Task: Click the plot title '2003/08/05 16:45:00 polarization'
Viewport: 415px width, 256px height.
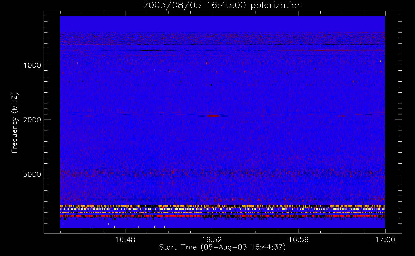Action: pos(222,5)
